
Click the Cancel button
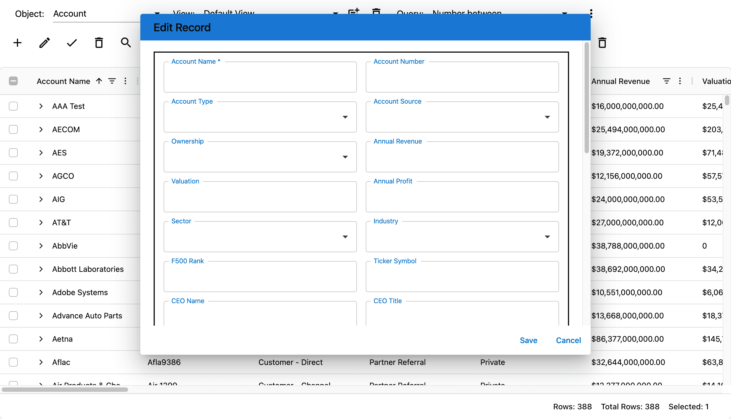(x=568, y=340)
